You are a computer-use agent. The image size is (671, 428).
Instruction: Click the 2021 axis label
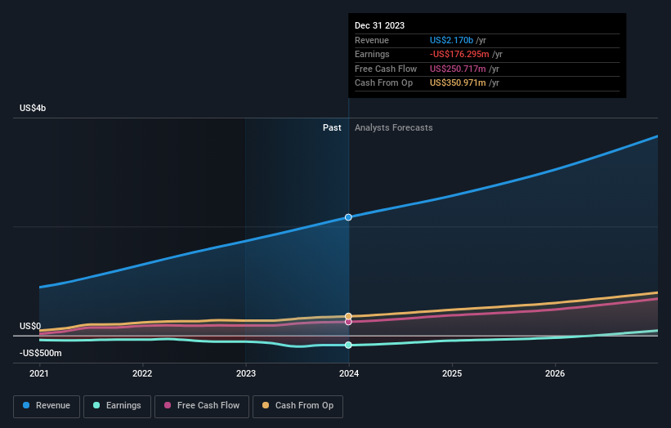click(x=39, y=373)
